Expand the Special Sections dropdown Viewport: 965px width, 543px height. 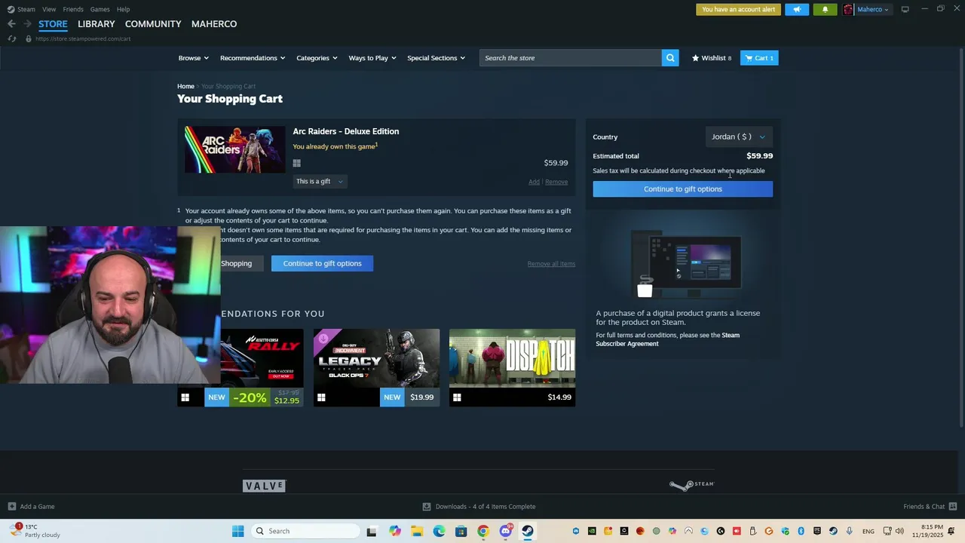[x=437, y=58]
